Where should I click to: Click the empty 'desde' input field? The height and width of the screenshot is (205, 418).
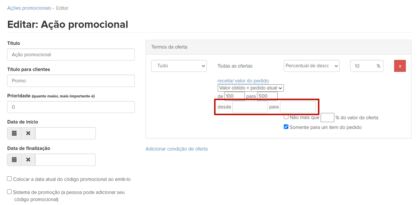[250, 107]
